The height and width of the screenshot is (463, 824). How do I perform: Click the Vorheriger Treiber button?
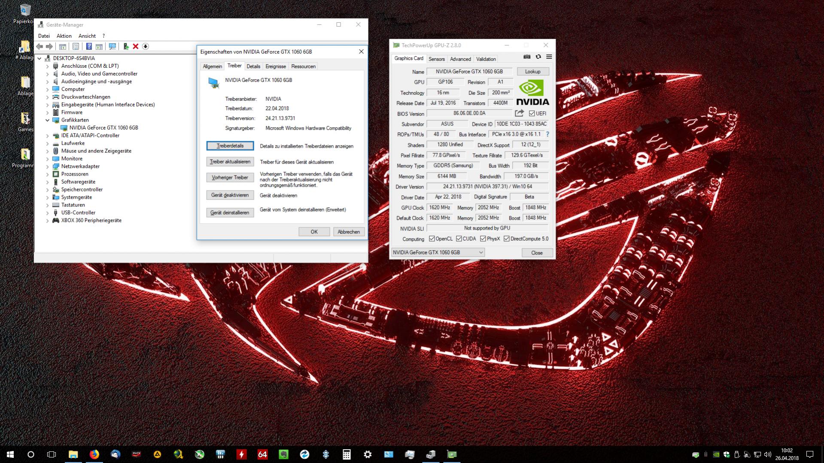(230, 178)
